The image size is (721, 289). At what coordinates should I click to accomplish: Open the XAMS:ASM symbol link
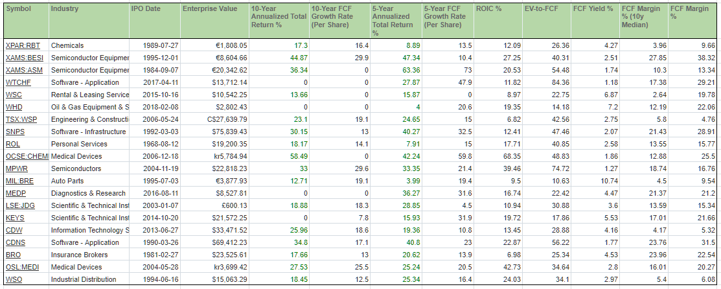25,71
